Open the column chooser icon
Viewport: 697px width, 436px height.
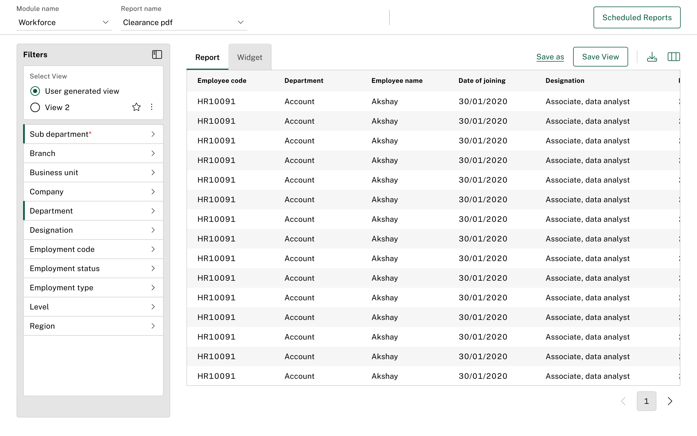click(x=673, y=57)
